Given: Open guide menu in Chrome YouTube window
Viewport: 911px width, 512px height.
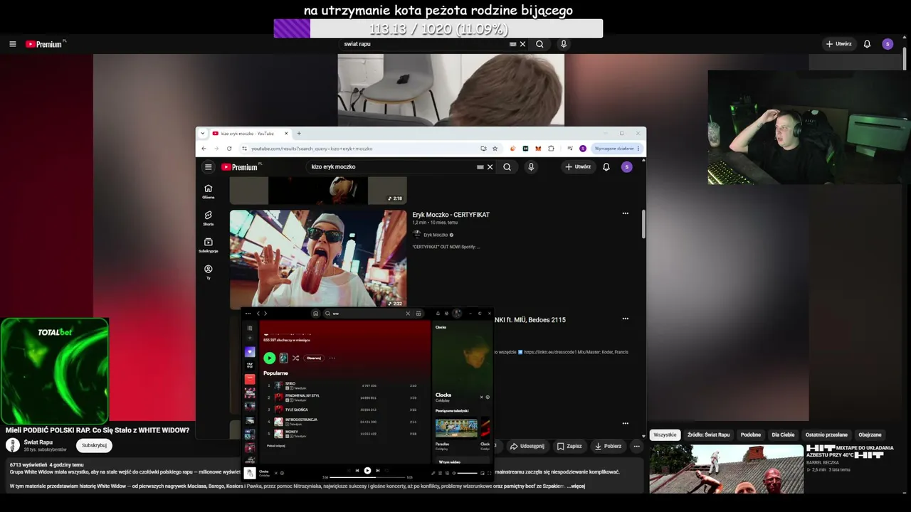Looking at the screenshot, I should click(208, 167).
